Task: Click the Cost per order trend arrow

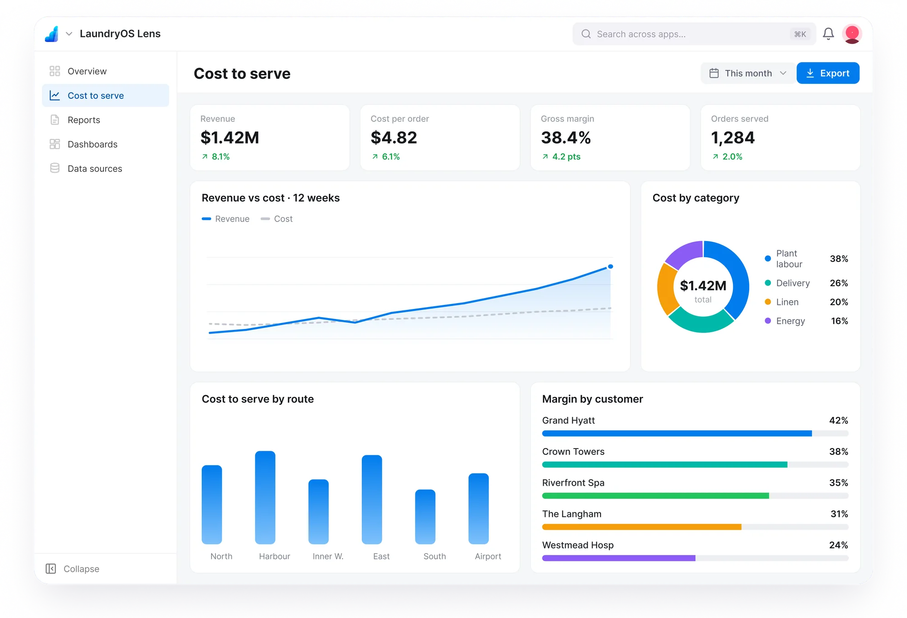Action: [x=375, y=156]
